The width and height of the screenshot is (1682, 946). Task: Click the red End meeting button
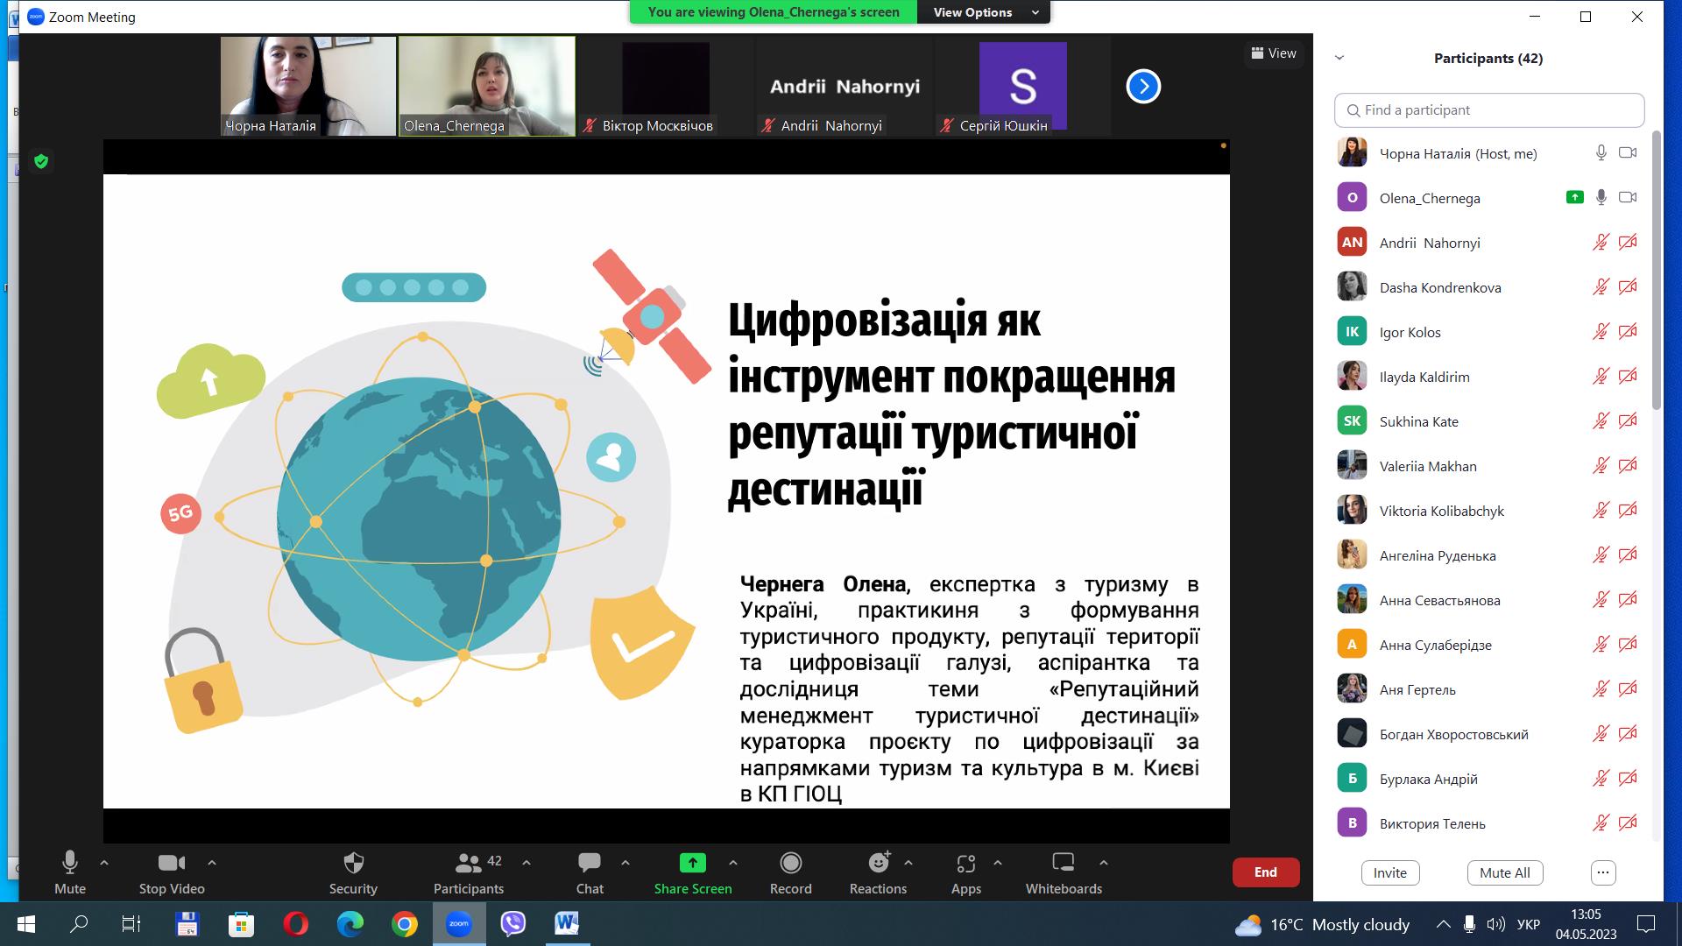point(1265,872)
